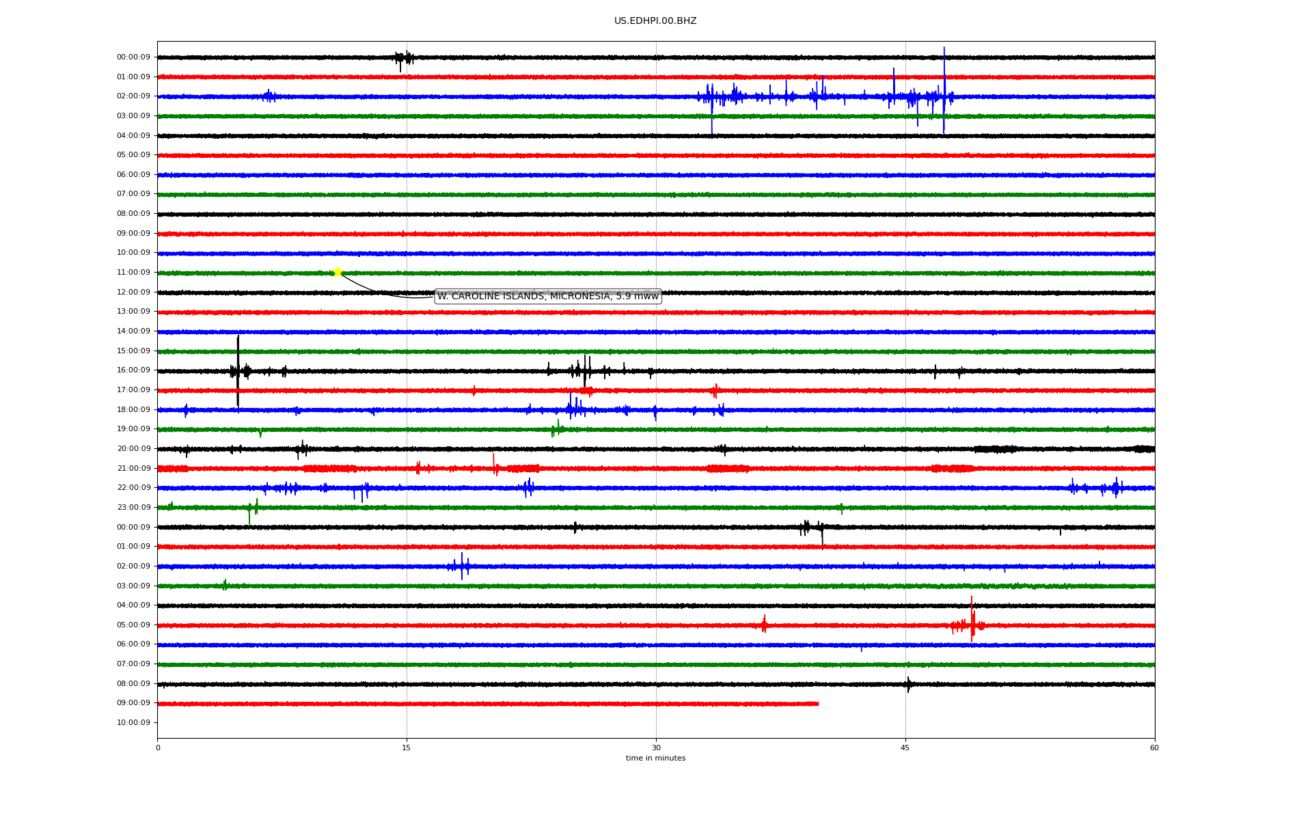Click the 30 tick on the x-axis
1312x820 pixels.
(x=656, y=748)
